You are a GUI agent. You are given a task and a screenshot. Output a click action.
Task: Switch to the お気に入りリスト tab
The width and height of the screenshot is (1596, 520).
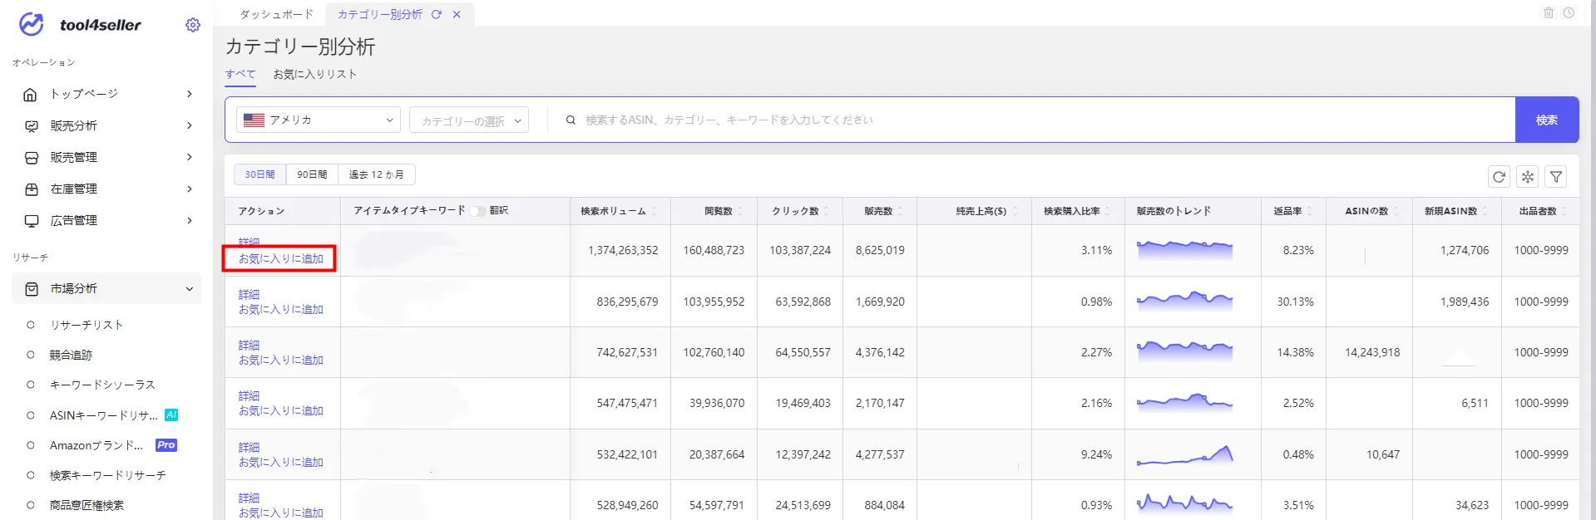[x=315, y=74]
